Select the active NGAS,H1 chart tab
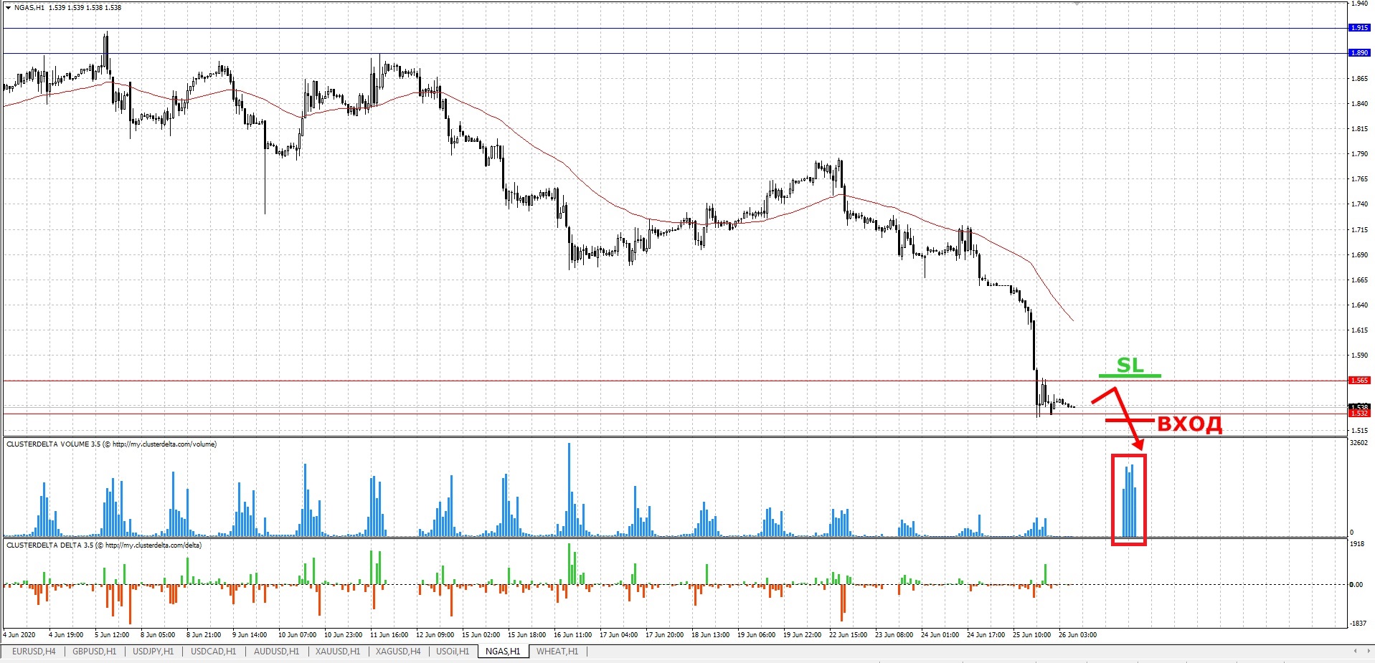 coord(504,652)
